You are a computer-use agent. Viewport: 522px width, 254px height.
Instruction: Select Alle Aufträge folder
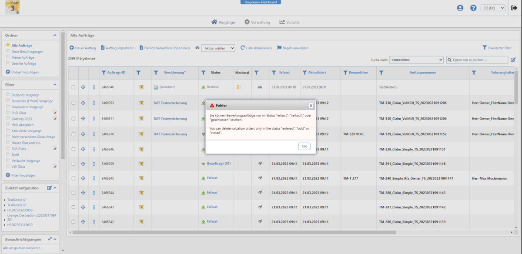(x=22, y=45)
